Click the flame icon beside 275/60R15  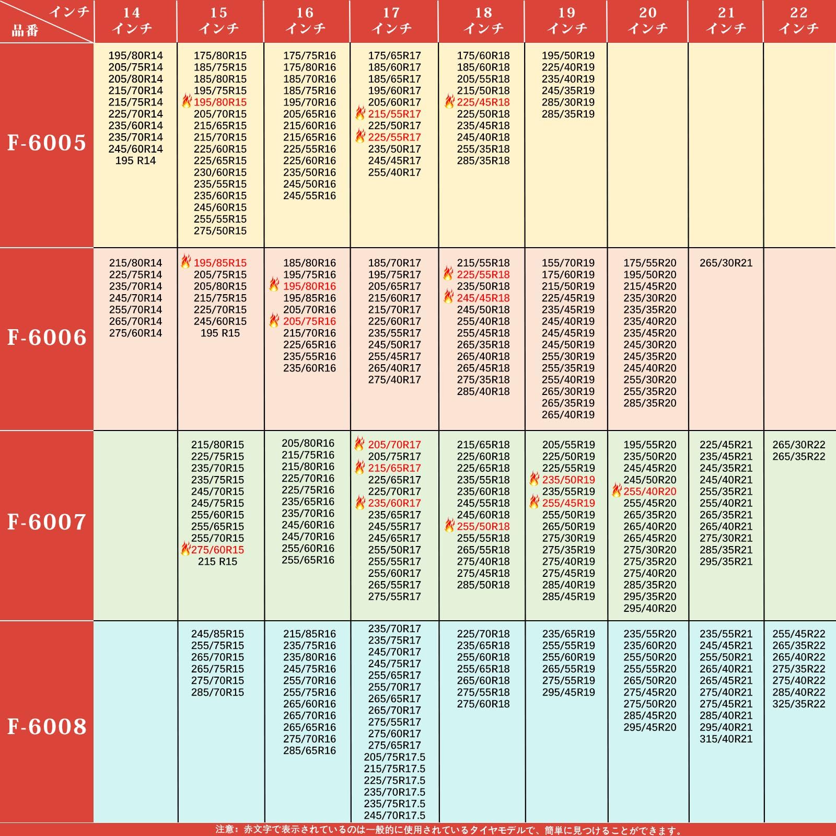click(185, 549)
